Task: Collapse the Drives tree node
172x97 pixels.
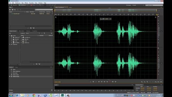Action: [x=10, y=36]
